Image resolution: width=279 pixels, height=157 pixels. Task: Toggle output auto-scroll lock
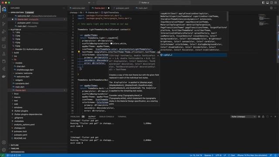coord(263,116)
